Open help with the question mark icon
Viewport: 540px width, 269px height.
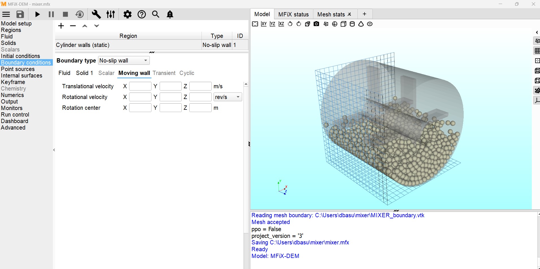pyautogui.click(x=142, y=14)
